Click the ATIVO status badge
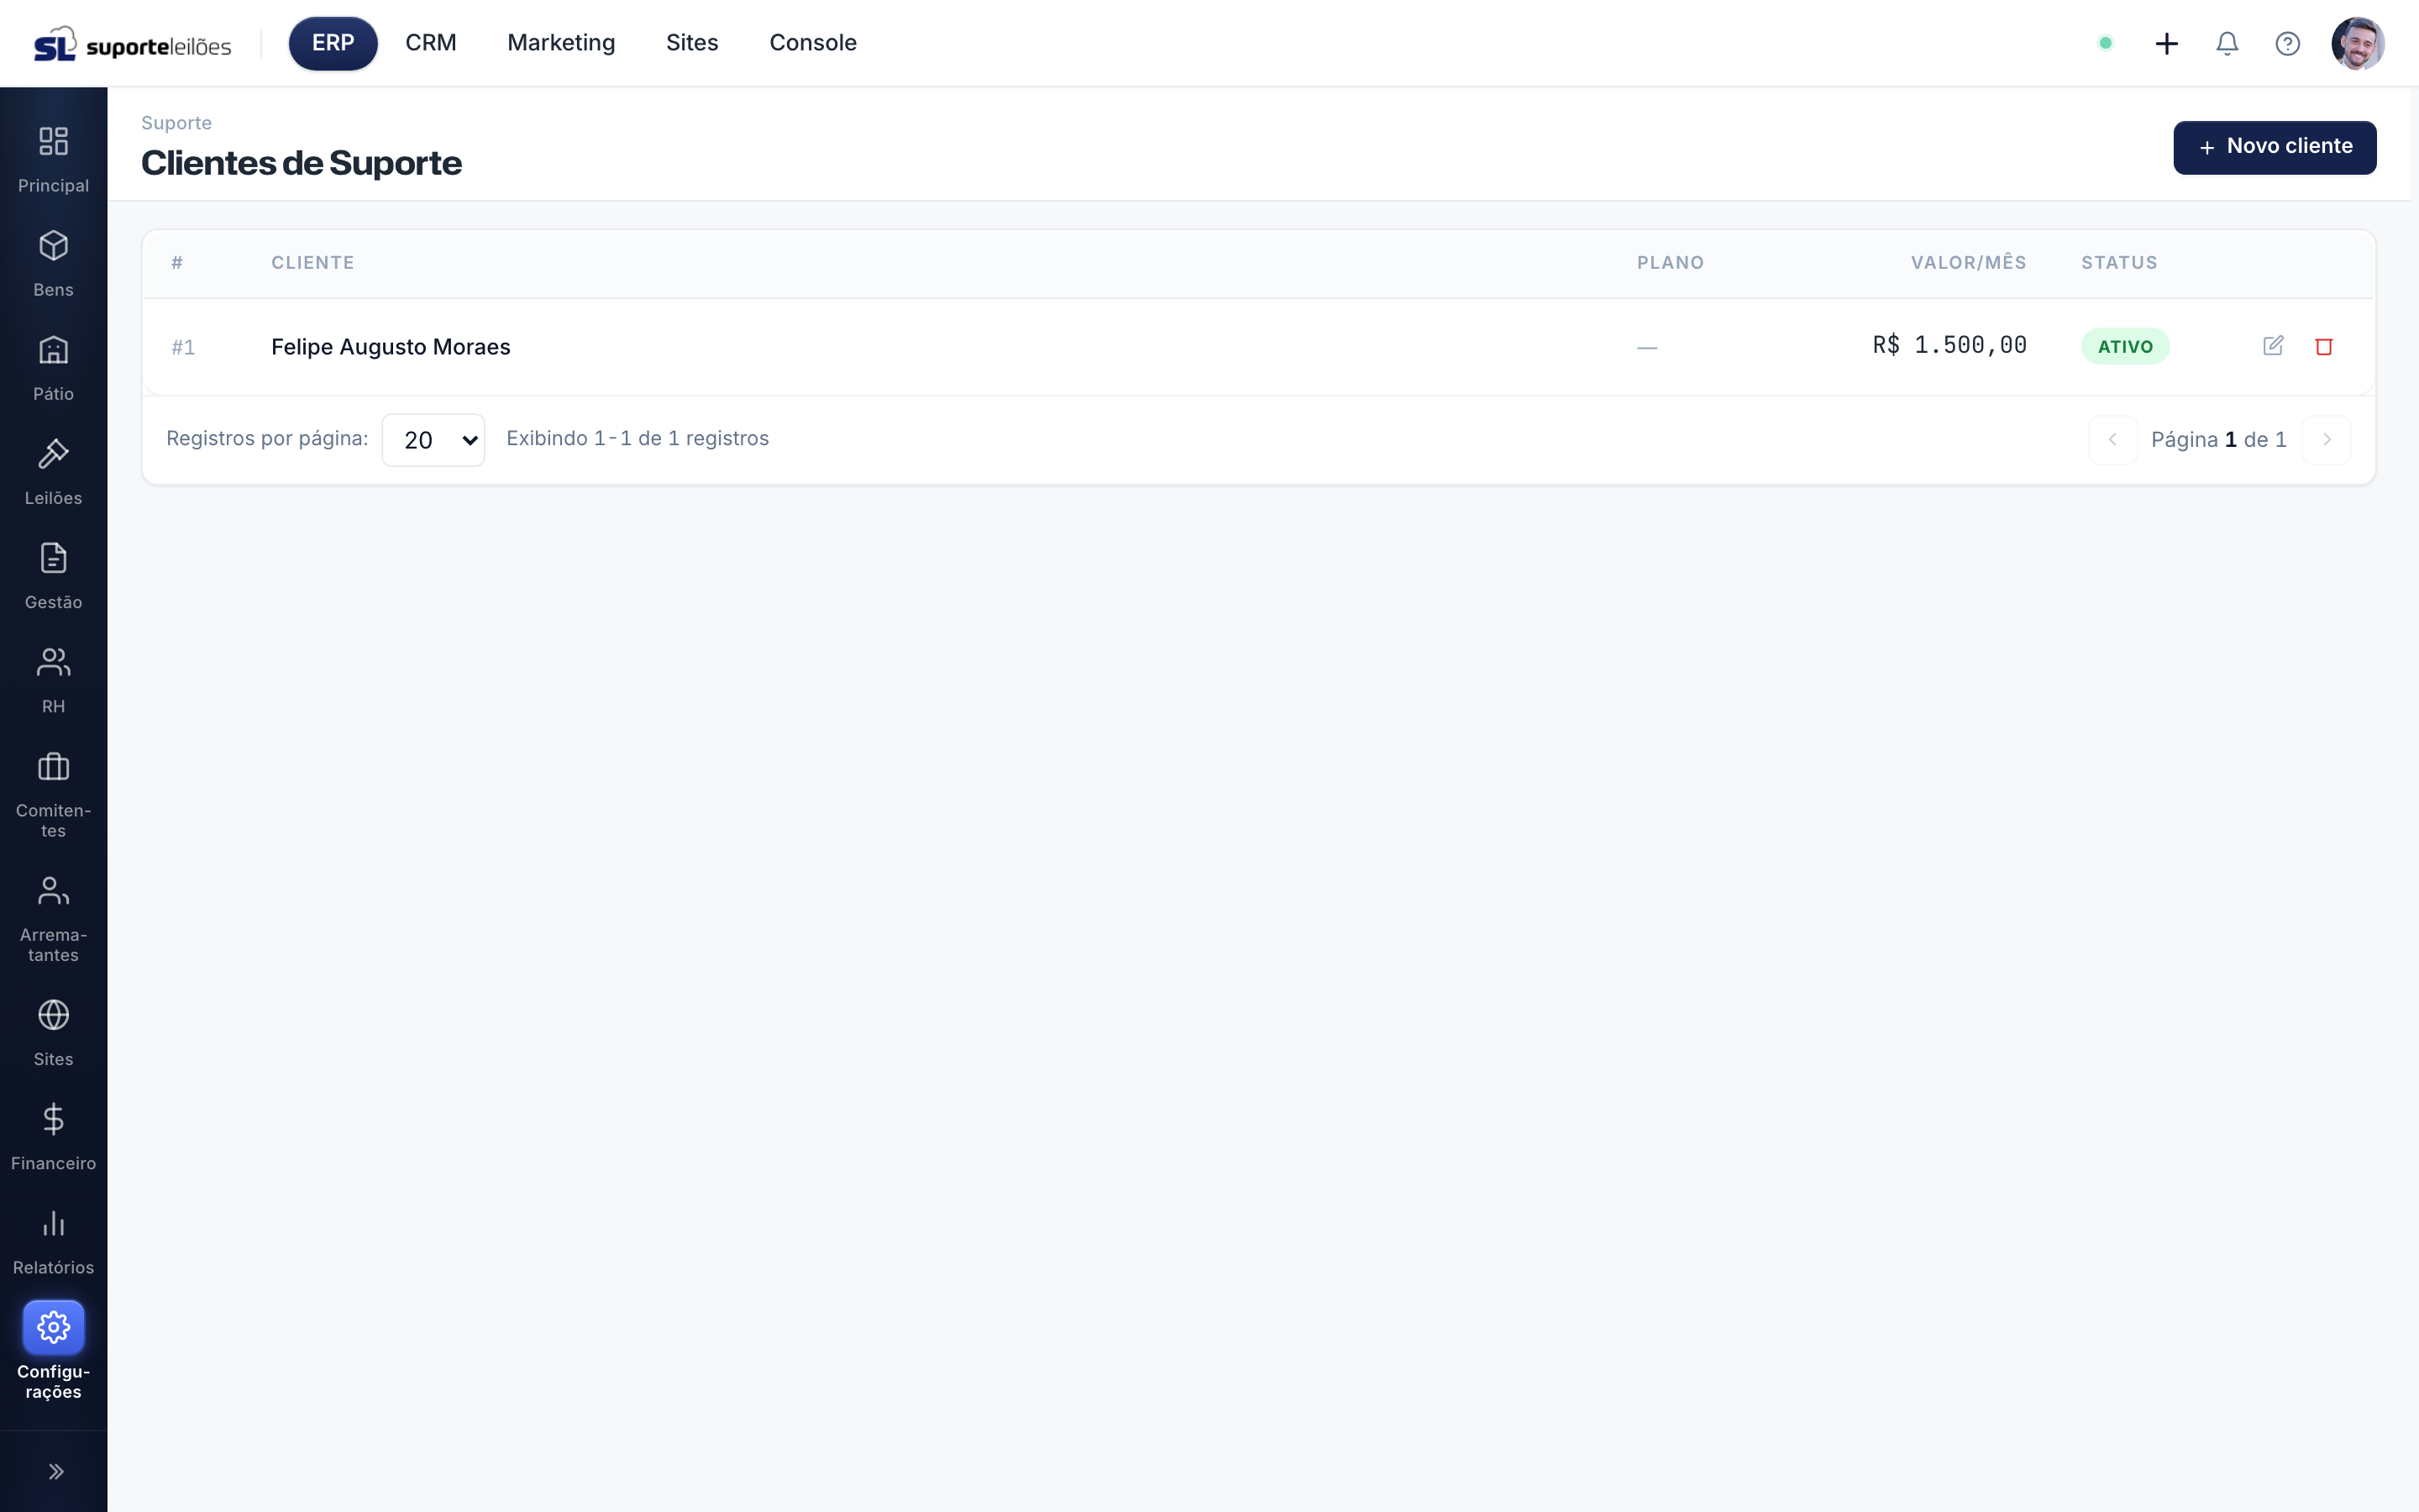Image resolution: width=2419 pixels, height=1512 pixels. 2125,346
